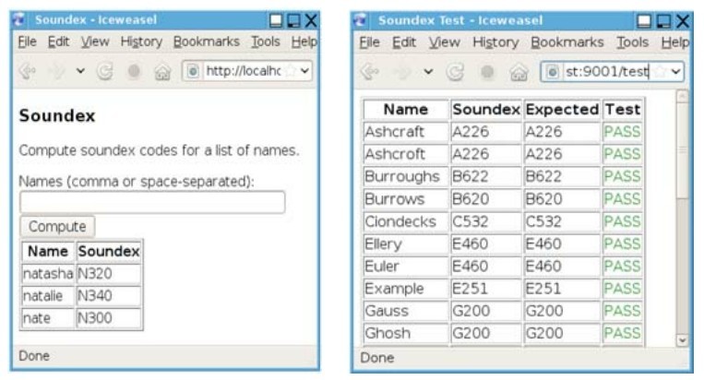Image resolution: width=704 pixels, height=380 pixels.
Task: Close the Soundex Test window
Action: [x=683, y=20]
